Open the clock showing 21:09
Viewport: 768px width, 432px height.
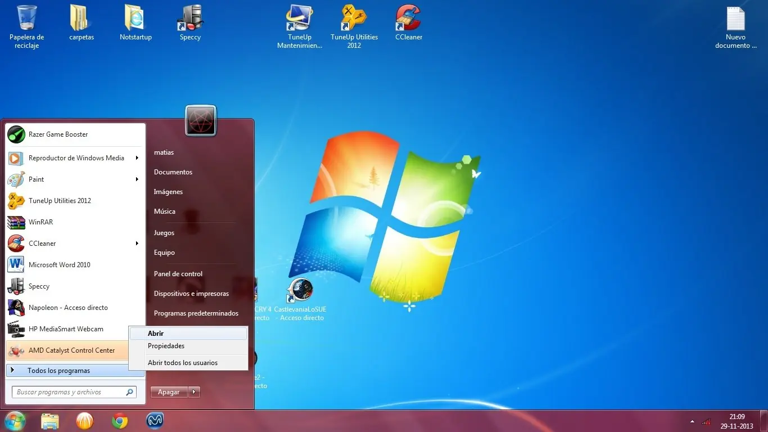[737, 421]
